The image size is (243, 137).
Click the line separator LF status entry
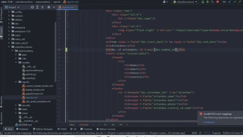click(200, 133)
